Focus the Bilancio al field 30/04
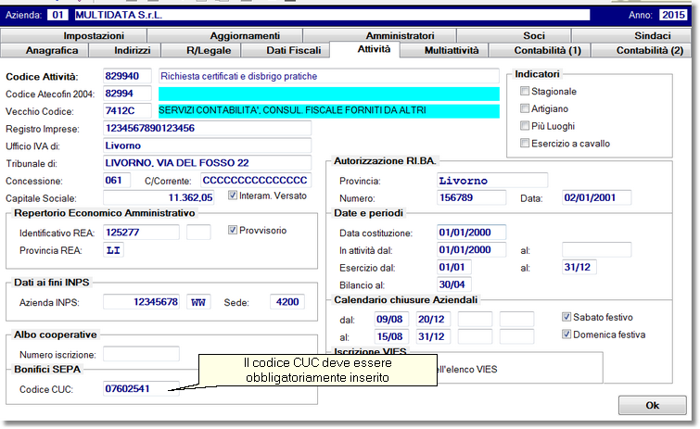 coord(454,285)
